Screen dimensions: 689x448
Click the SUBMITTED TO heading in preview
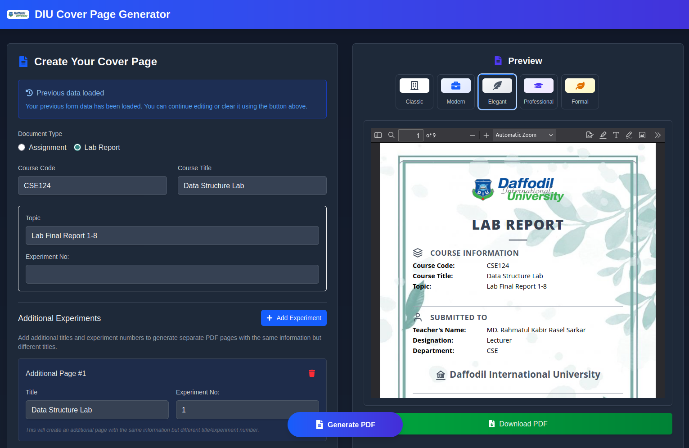coord(459,317)
